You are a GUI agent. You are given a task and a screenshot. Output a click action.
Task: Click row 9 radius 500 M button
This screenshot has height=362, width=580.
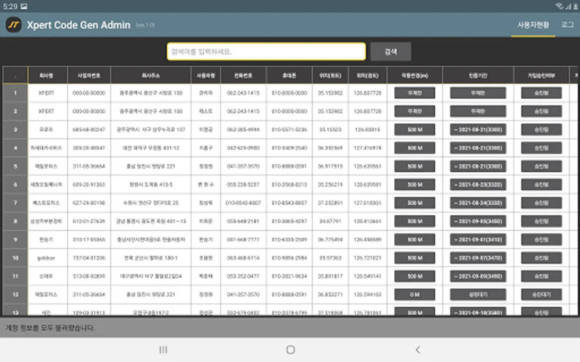pos(415,239)
